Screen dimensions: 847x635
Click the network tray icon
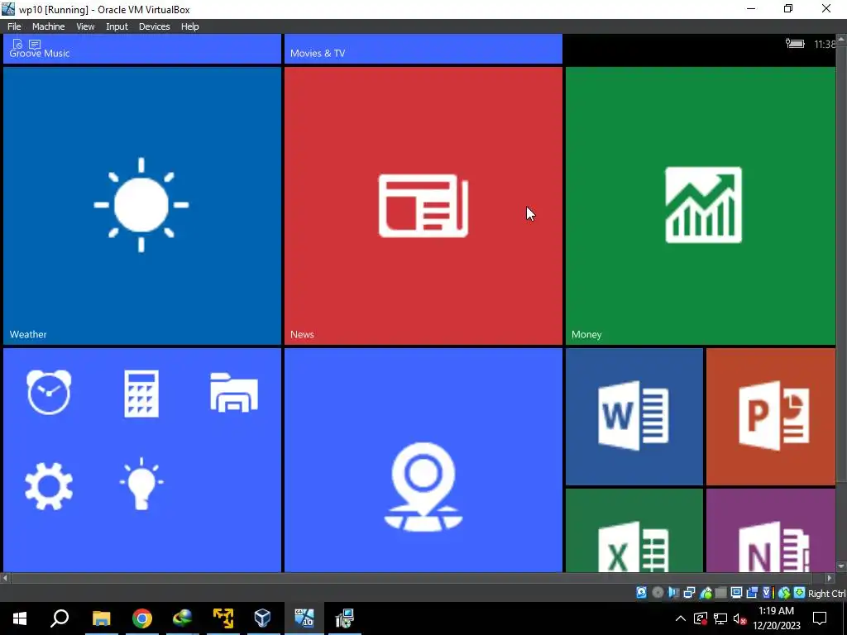[720, 618]
